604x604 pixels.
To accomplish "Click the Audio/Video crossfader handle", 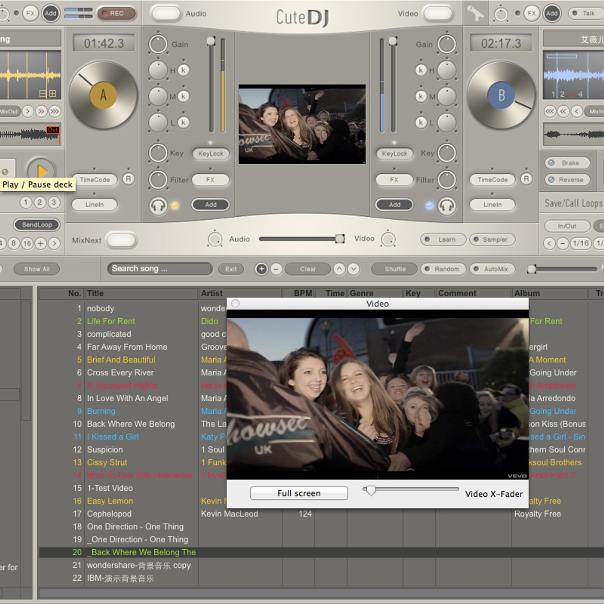I will pyautogui.click(x=340, y=239).
